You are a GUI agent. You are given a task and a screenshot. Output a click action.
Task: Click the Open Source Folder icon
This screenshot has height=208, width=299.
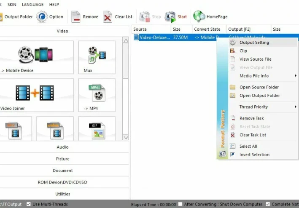coord(233,87)
